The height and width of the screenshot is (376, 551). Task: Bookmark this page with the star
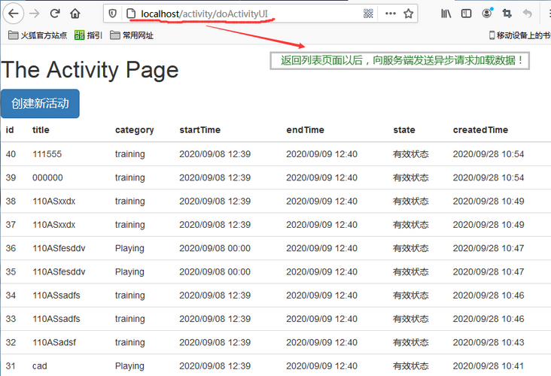[x=408, y=14]
